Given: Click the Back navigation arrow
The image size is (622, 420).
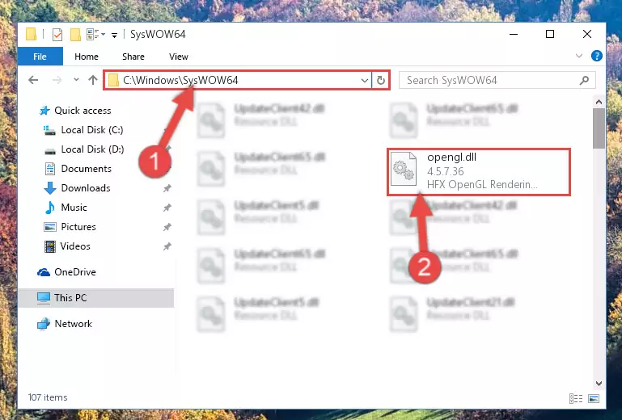Looking at the screenshot, I should pos(34,80).
